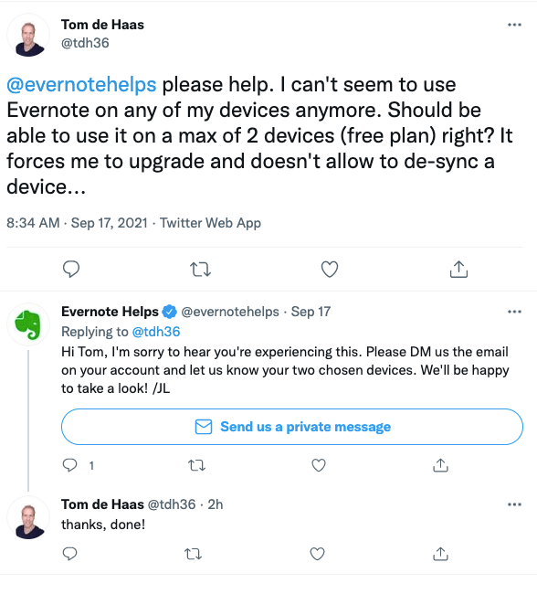Reply to Tom's main tweet
The height and width of the screenshot is (594, 537).
[71, 270]
